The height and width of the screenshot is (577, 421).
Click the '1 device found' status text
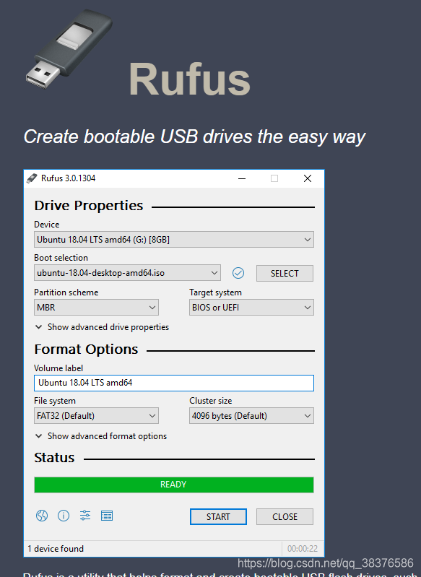pos(56,549)
